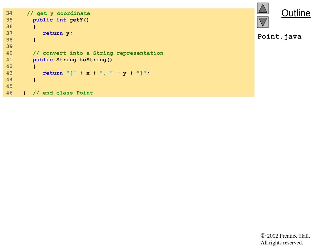Click 'All rights reserved.' text
The image size is (332, 249).
point(282,243)
